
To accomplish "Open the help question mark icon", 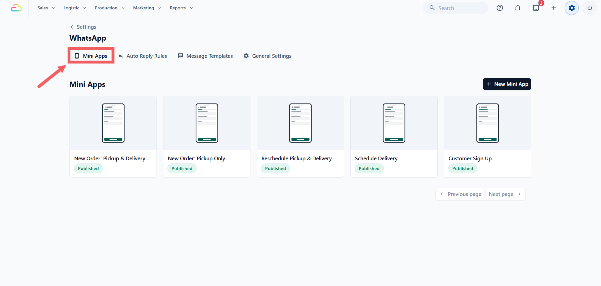I will tap(500, 8).
